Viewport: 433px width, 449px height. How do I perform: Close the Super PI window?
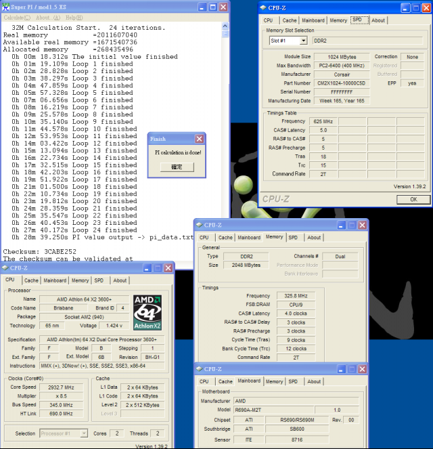click(x=223, y=7)
